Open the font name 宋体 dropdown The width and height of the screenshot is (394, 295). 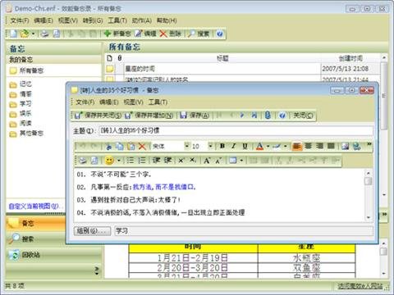pos(187,147)
